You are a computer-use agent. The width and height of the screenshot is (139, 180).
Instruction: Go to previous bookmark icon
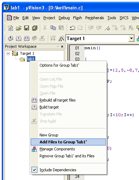coord(123,28)
